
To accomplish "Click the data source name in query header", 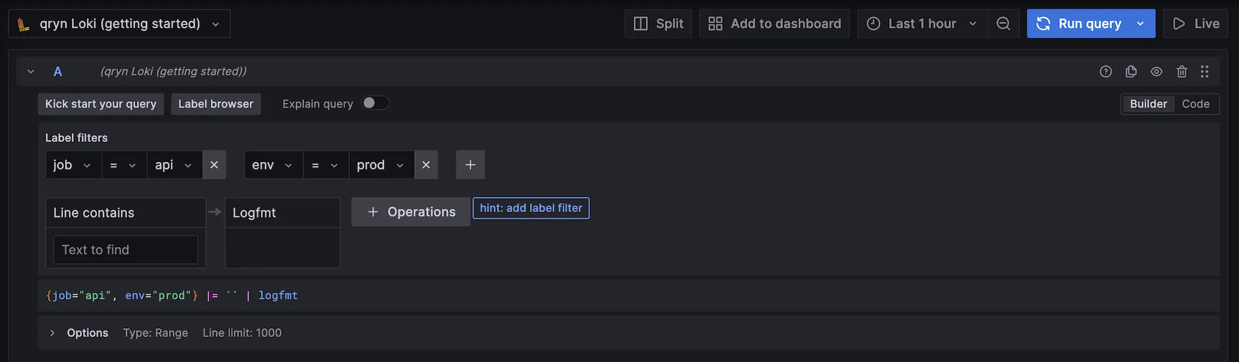I will pos(173,72).
